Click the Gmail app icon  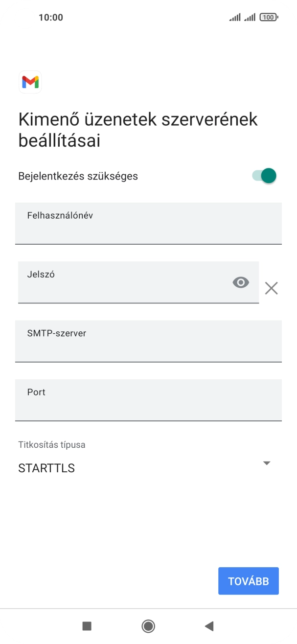[x=30, y=82]
